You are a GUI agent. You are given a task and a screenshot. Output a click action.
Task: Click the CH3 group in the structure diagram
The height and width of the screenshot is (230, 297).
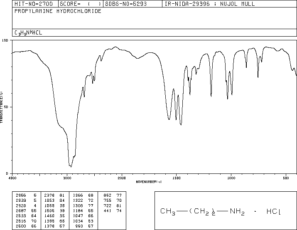coord(168,212)
